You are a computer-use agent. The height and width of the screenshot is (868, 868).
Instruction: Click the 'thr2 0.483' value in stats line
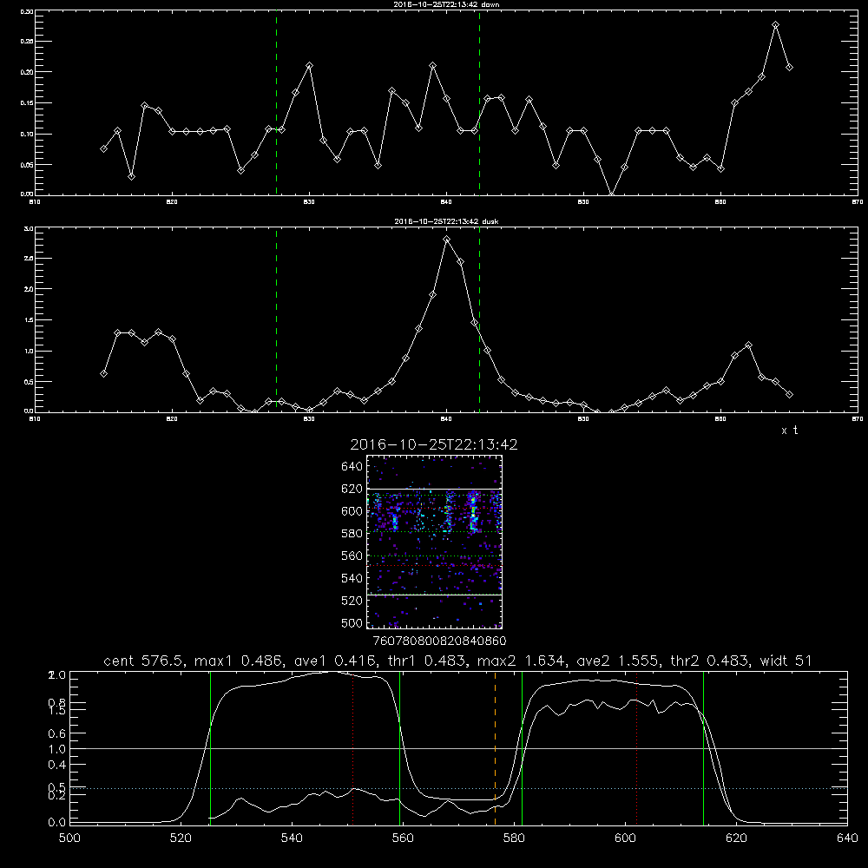(x=710, y=661)
